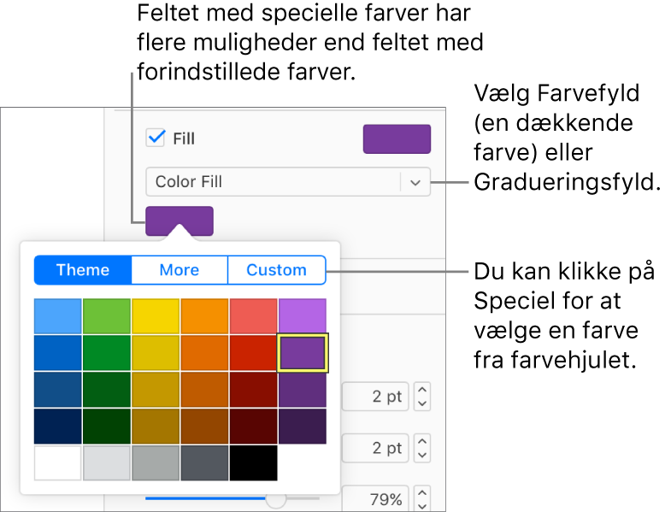
Task: Click the lower 2 pt value field
Action: click(x=375, y=448)
